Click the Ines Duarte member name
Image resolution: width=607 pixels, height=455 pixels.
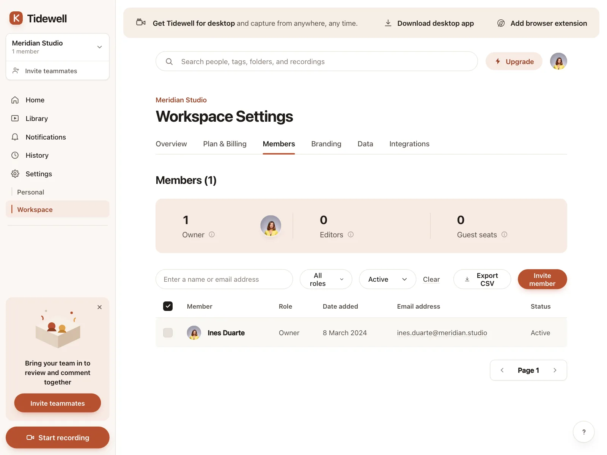coord(226,333)
